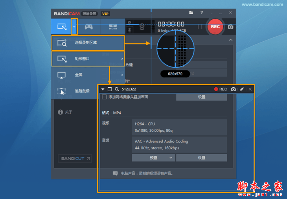Open the 预置 preset dropdown
287x199 pixels.
coord(153,158)
